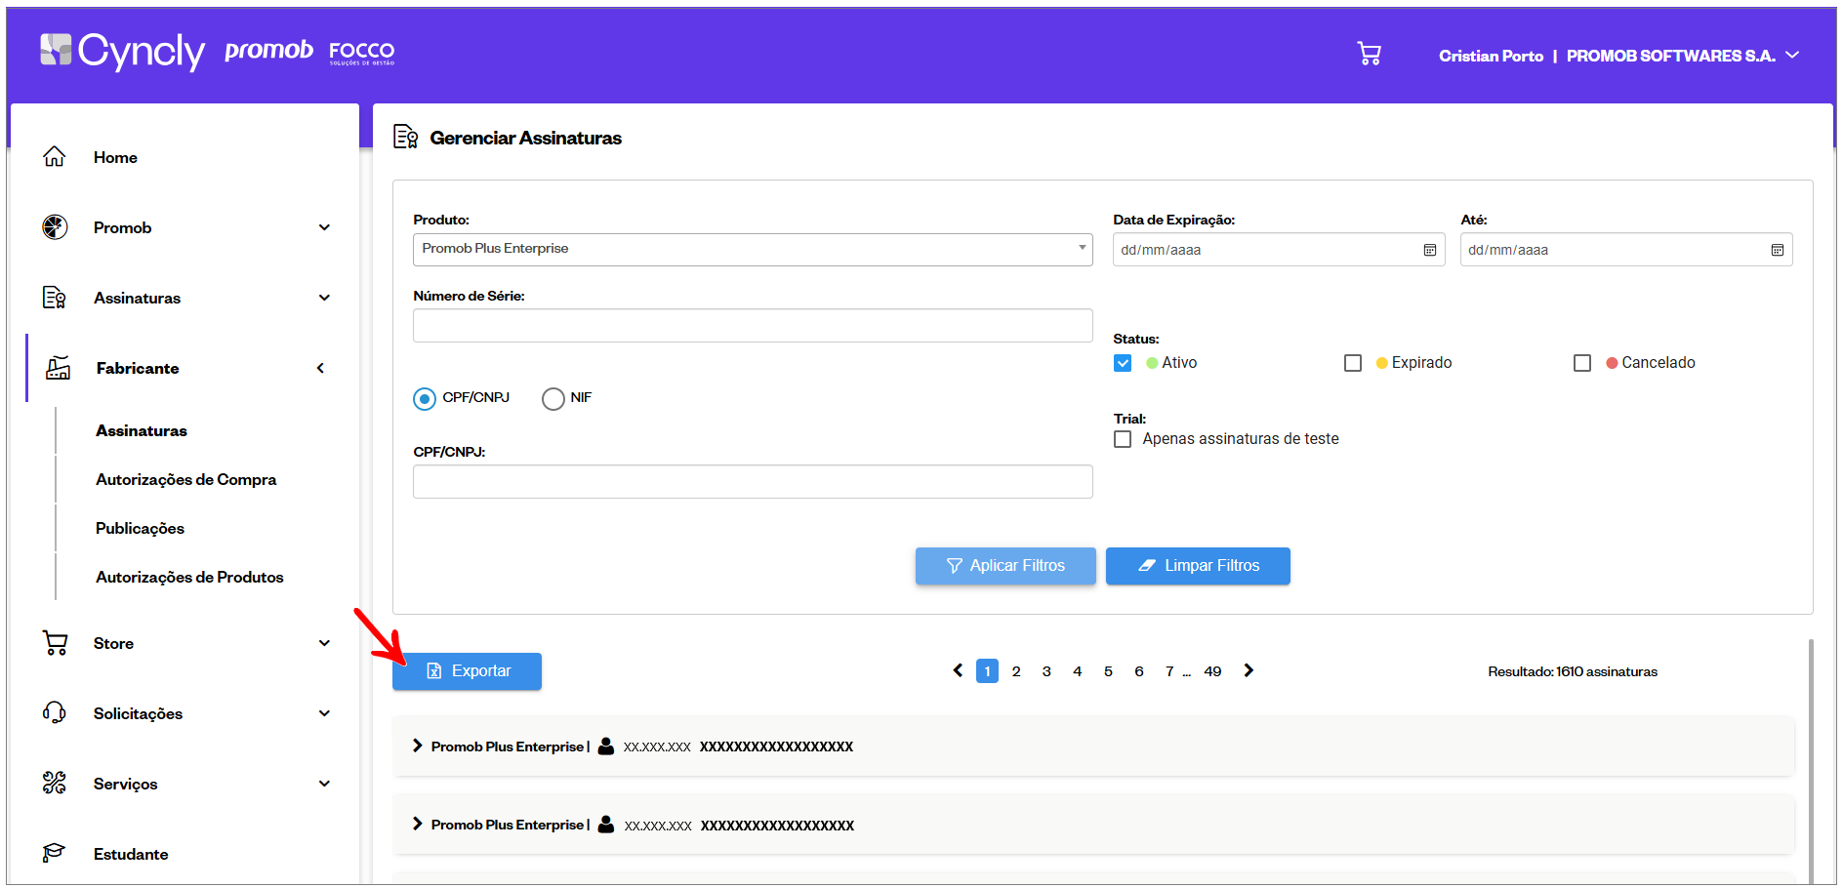Screen dimensions: 1843x888
Task: Click the Aplicar Filtros button
Action: coord(1005,566)
